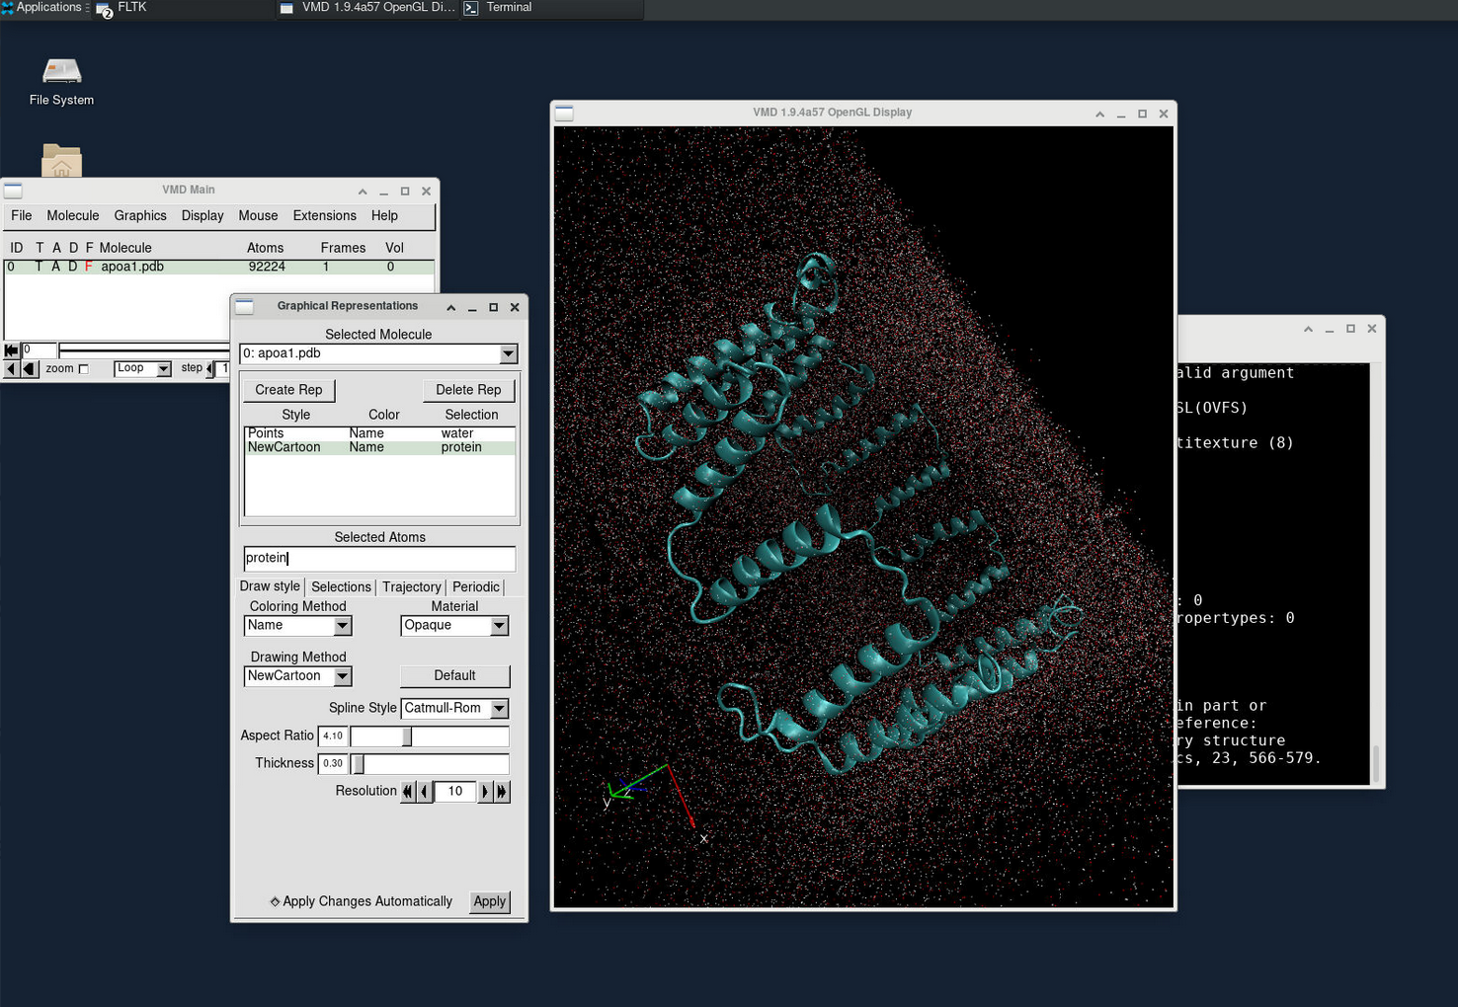The height and width of the screenshot is (1007, 1458).
Task: Switch to the Trajectory tab
Action: tap(411, 587)
